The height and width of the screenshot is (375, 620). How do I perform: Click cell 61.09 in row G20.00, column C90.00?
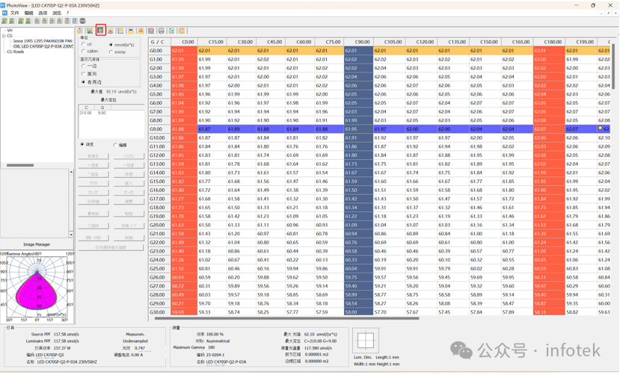click(x=358, y=225)
